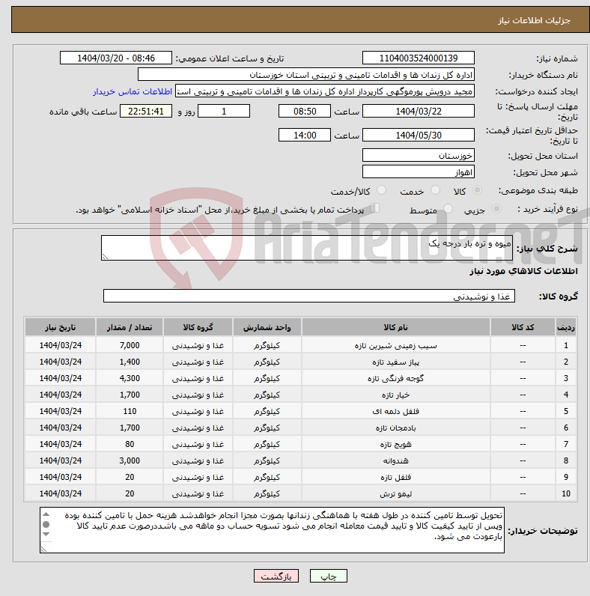Click the general description text area

click(307, 248)
